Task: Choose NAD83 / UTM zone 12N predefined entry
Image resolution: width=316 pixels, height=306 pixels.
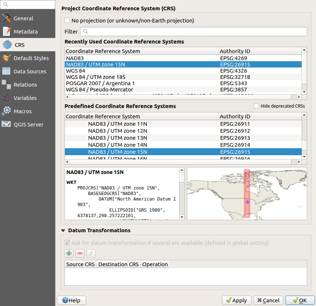Action: point(117,131)
